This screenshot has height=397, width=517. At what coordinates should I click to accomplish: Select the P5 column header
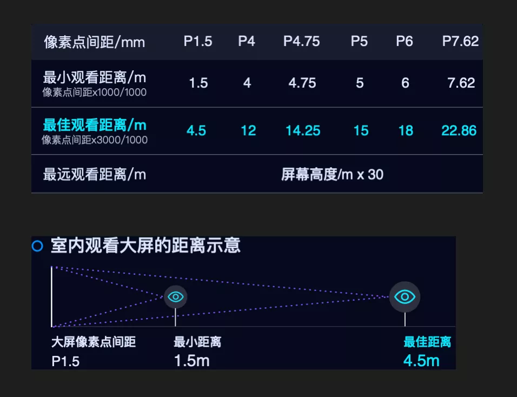point(359,41)
